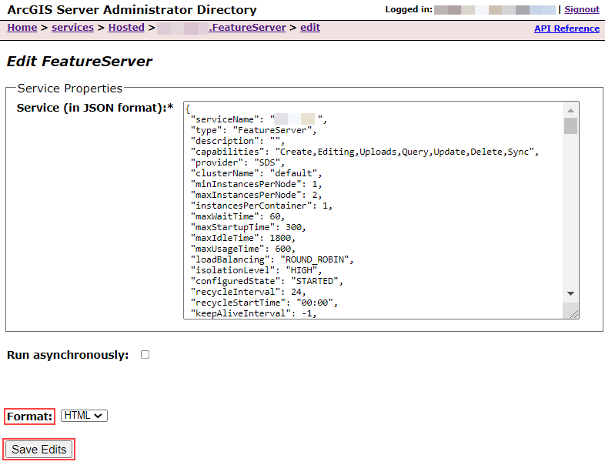
Task: Click the "minInstancesPerNode": 1 line
Action: click(256, 184)
